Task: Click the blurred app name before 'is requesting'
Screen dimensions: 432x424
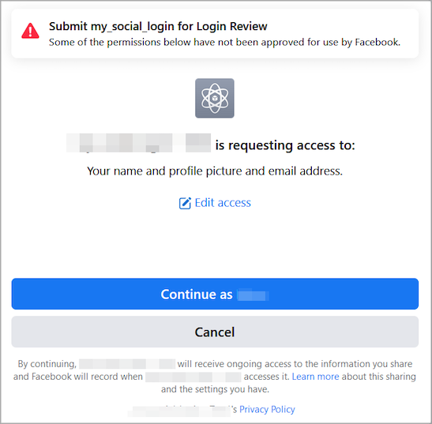Action: (x=138, y=143)
